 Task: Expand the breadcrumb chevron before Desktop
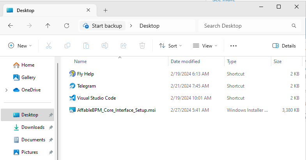(131, 26)
